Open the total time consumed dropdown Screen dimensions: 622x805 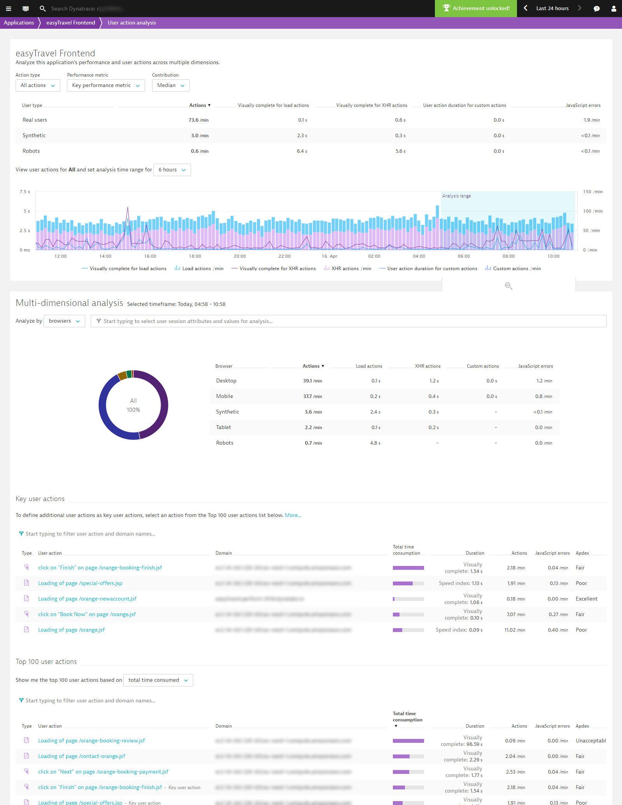158,680
